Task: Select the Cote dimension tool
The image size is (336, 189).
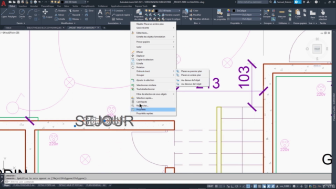Action: coord(108,14)
